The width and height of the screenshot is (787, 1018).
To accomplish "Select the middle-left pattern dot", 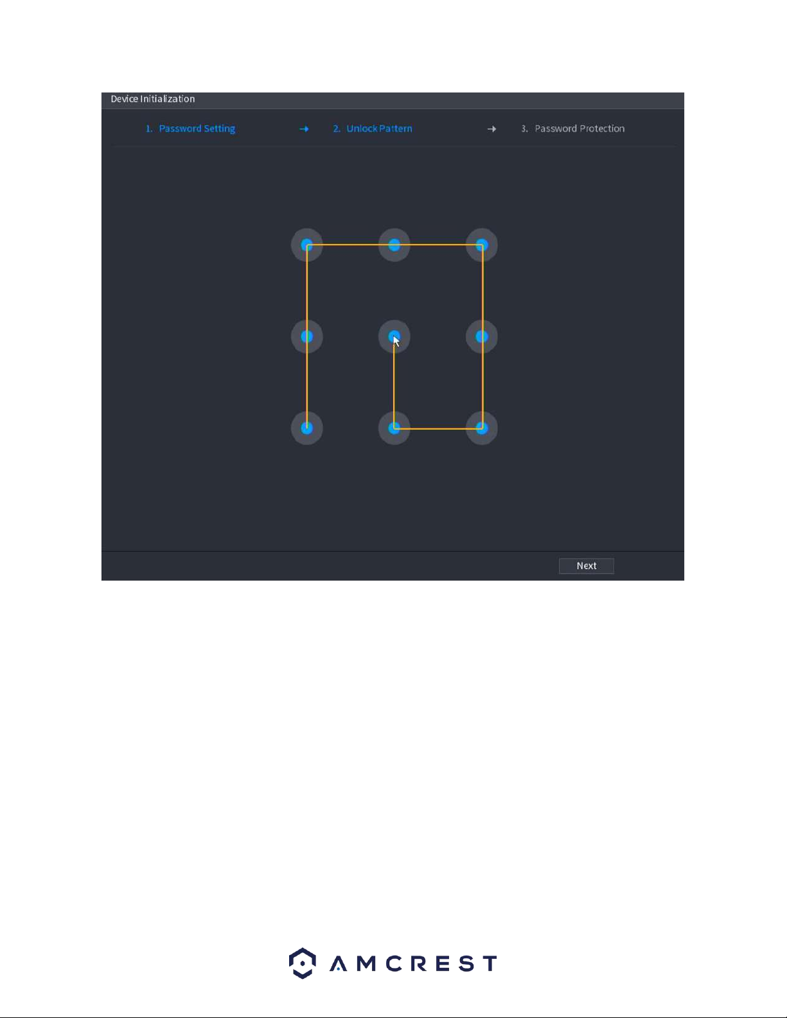I will (x=306, y=337).
